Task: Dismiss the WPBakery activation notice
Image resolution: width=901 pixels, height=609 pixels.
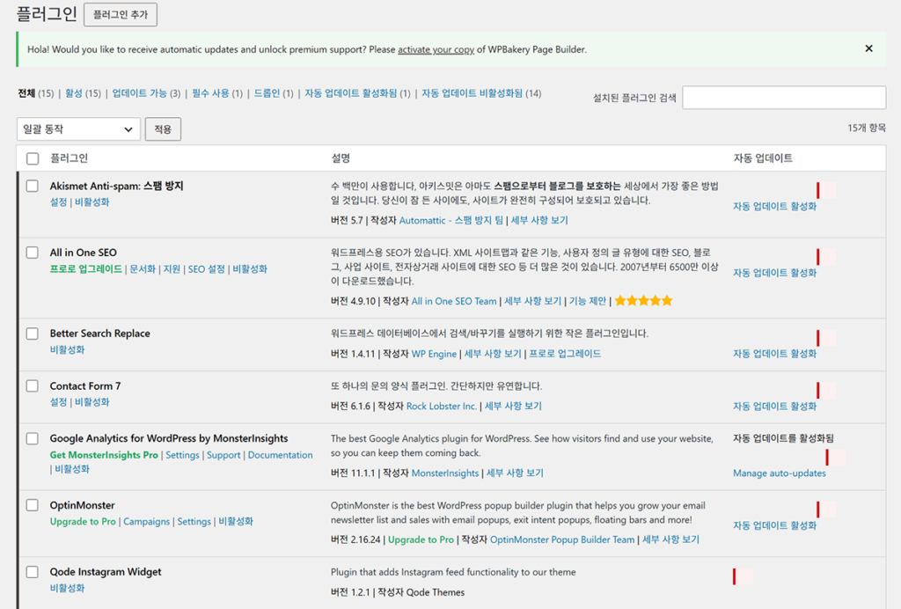Action: pos(868,48)
